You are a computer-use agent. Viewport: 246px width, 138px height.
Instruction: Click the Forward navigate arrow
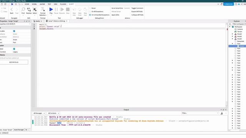pos(17,10)
